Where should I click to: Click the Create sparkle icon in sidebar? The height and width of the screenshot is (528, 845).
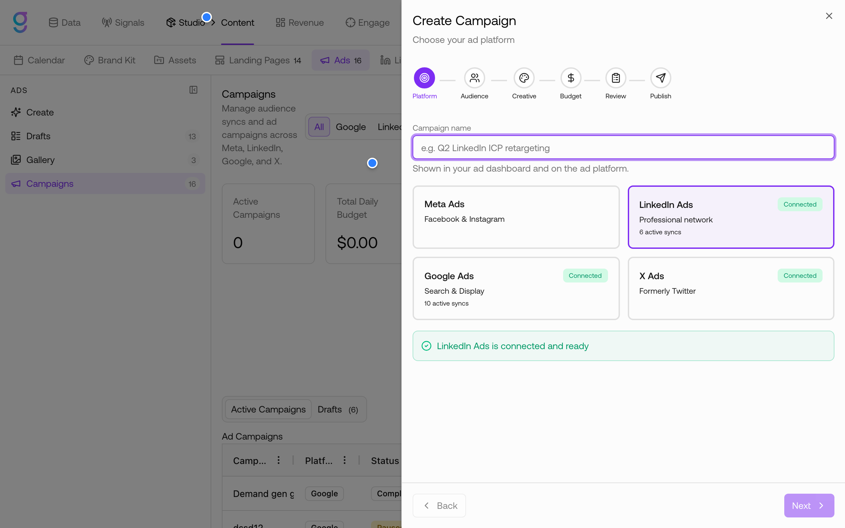click(x=16, y=112)
